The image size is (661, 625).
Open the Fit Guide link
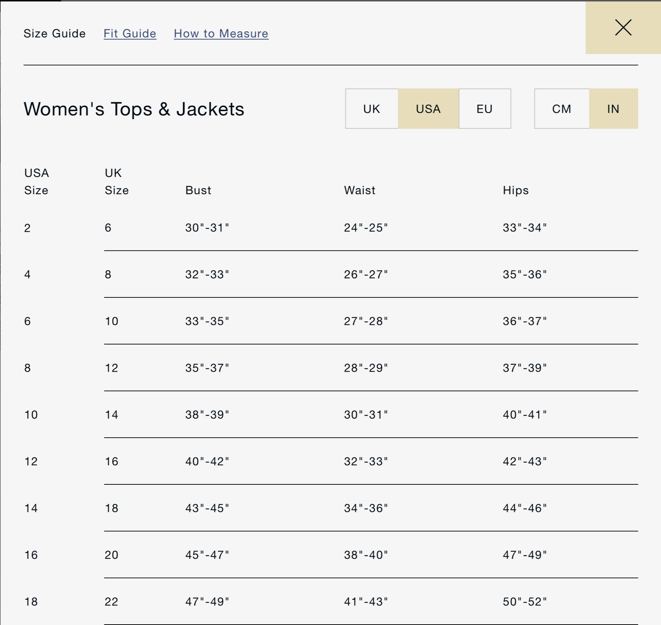130,33
